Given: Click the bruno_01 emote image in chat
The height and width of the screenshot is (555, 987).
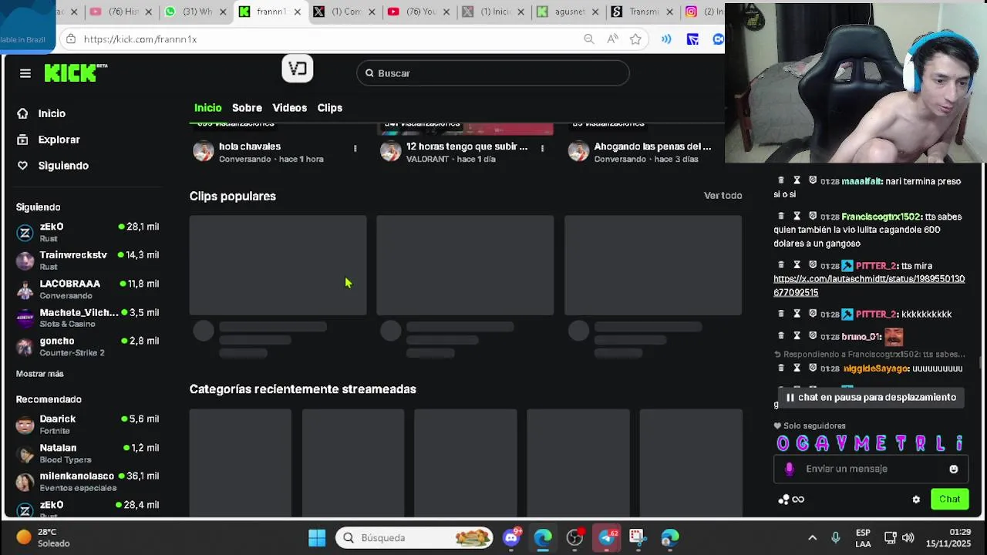Looking at the screenshot, I should click(894, 336).
